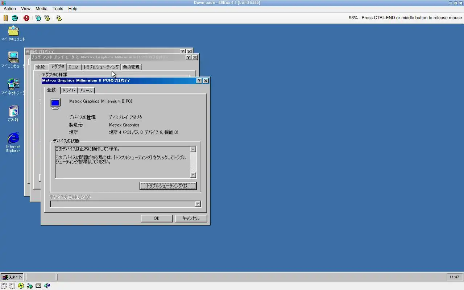Click the sound speaker status bar icon
This screenshot has width=464, height=290.
coord(47,286)
